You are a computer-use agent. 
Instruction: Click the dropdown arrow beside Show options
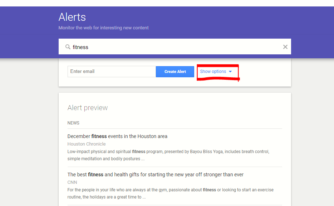230,72
